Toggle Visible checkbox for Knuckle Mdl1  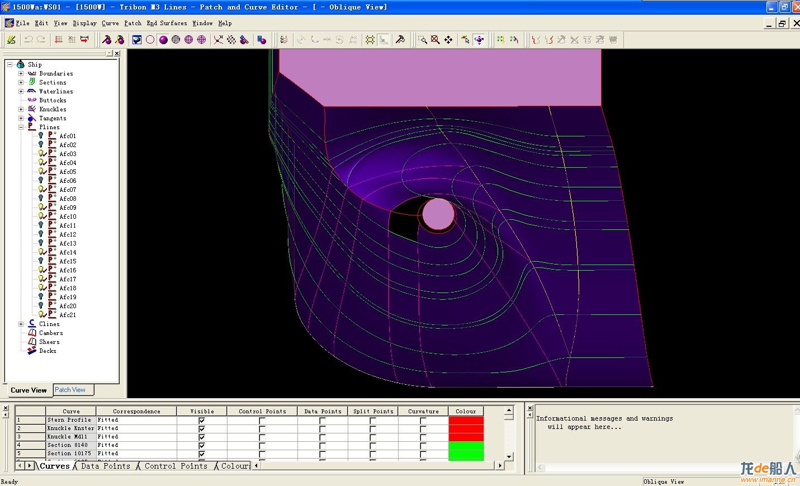pyautogui.click(x=202, y=437)
